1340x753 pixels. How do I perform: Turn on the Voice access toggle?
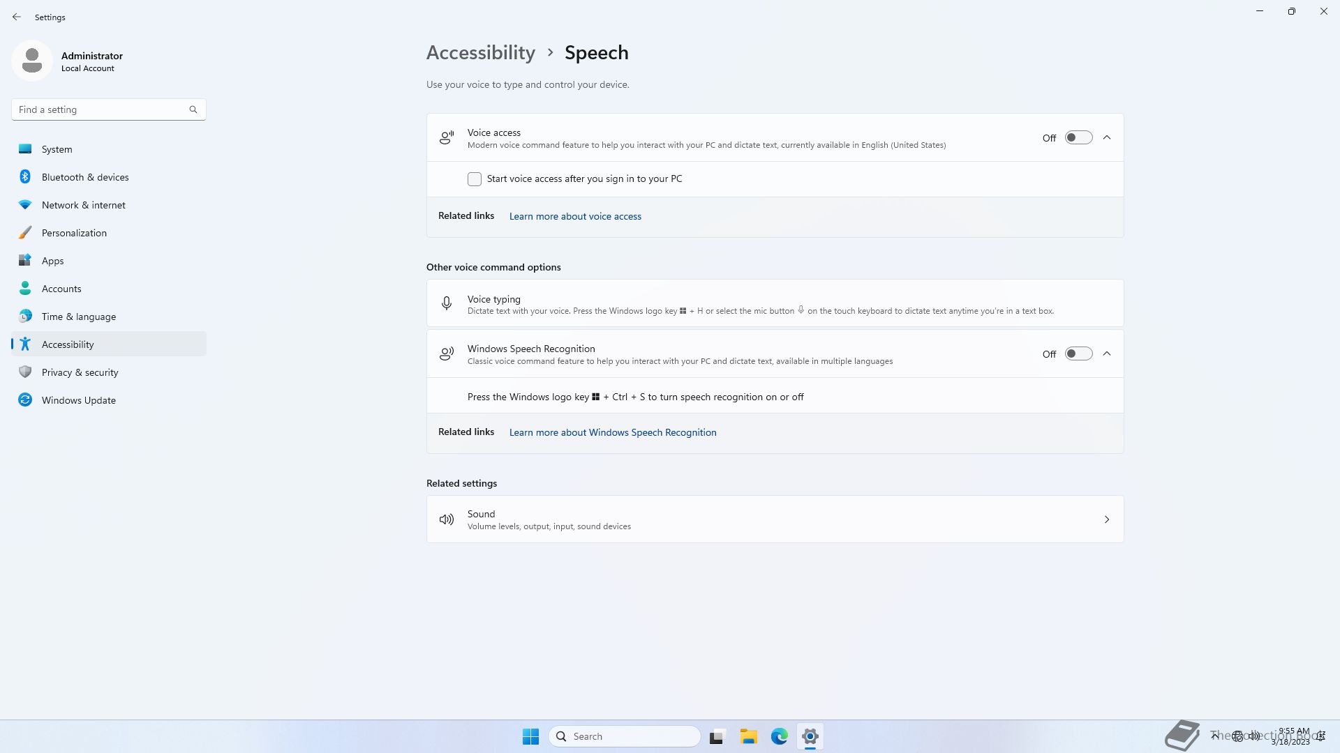[x=1078, y=137]
